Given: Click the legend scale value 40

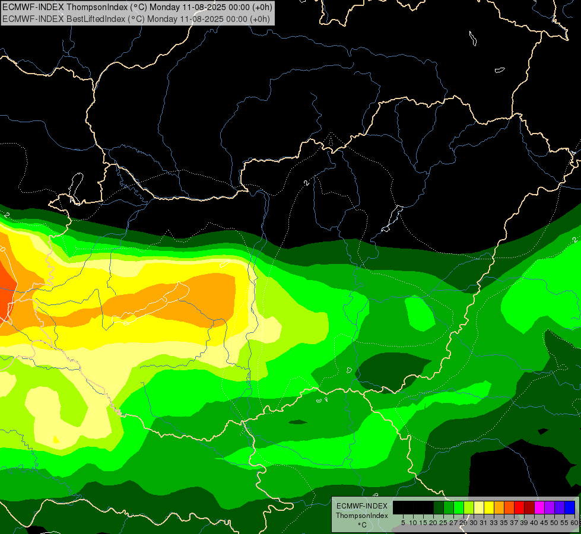Looking at the screenshot, I should point(534,523).
